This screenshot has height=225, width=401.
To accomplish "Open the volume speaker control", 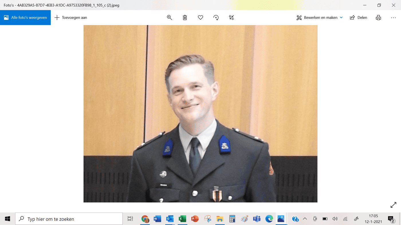I will (335, 219).
